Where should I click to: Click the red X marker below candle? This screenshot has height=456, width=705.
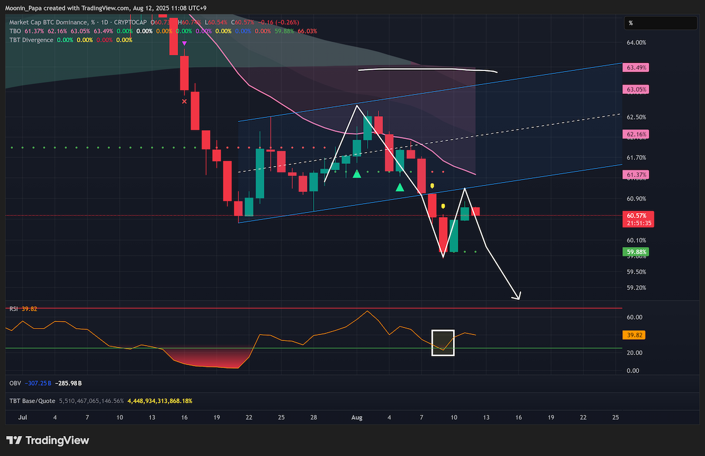[x=184, y=102]
